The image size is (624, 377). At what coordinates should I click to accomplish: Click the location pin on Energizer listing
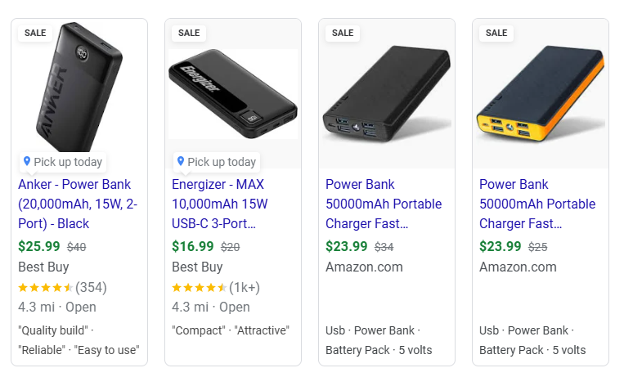pyautogui.click(x=181, y=161)
